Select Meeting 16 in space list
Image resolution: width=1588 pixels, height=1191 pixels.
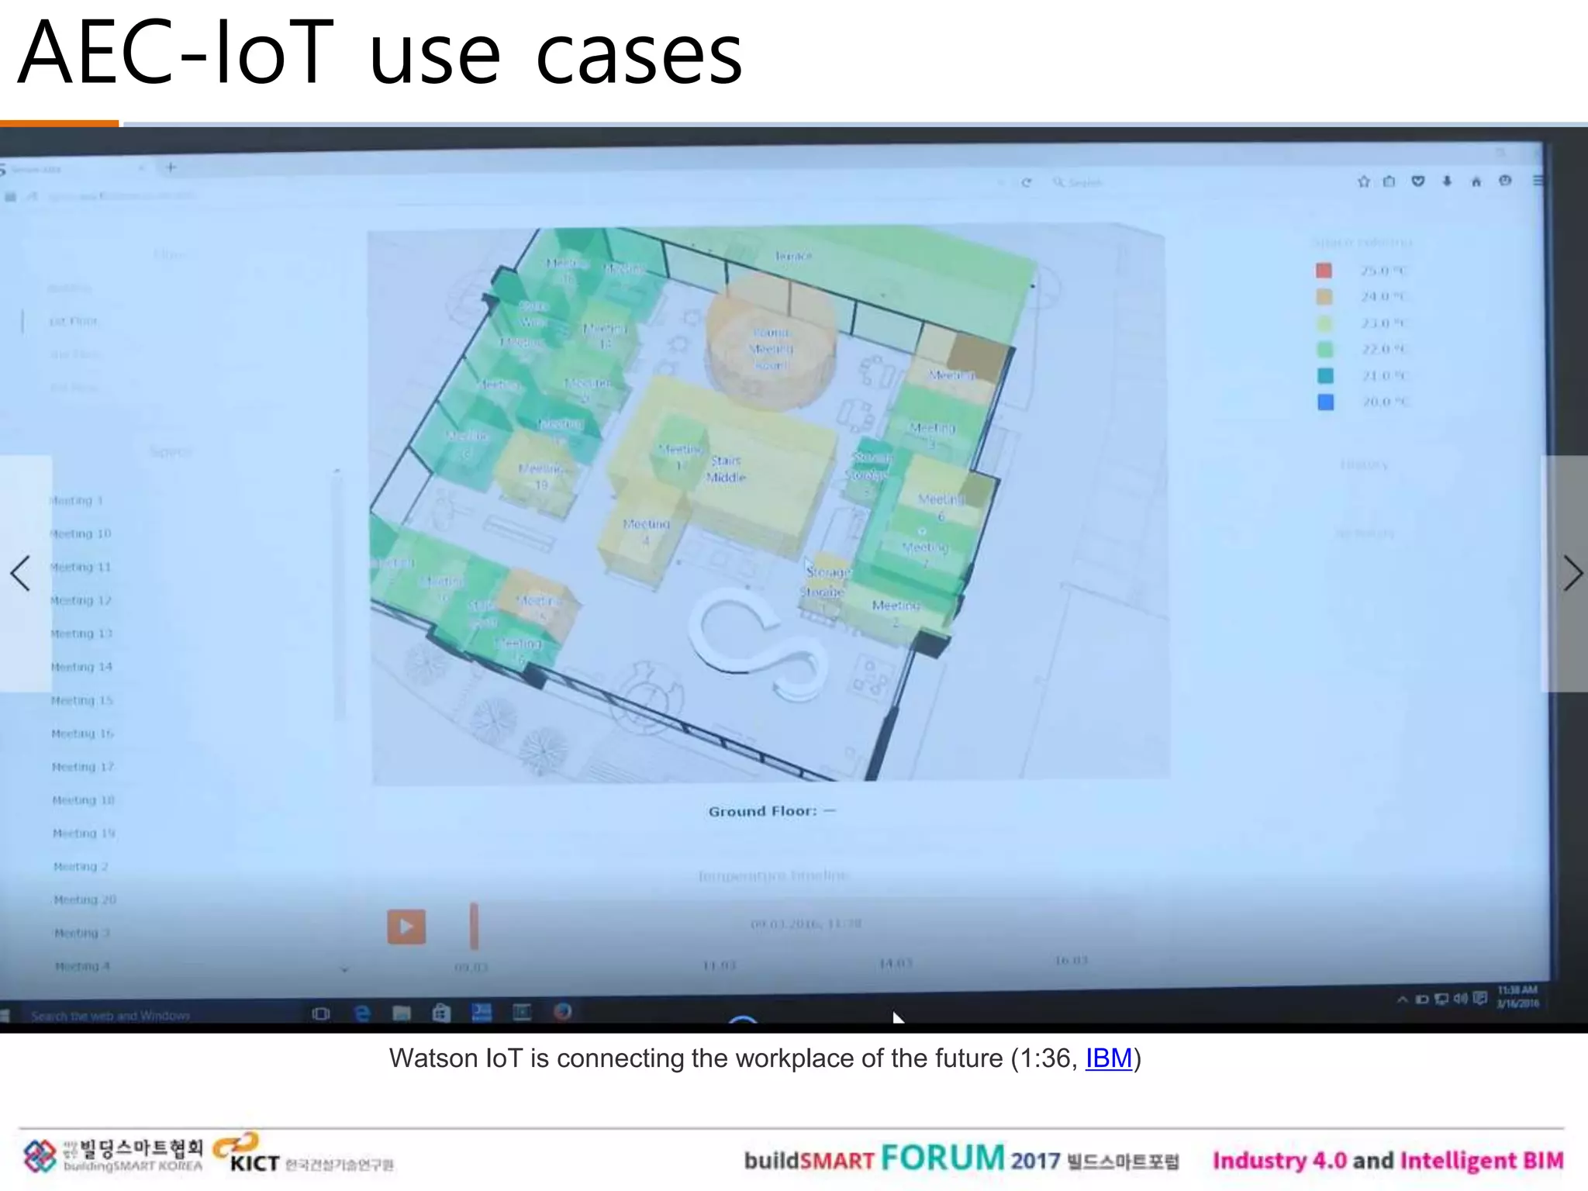(82, 734)
